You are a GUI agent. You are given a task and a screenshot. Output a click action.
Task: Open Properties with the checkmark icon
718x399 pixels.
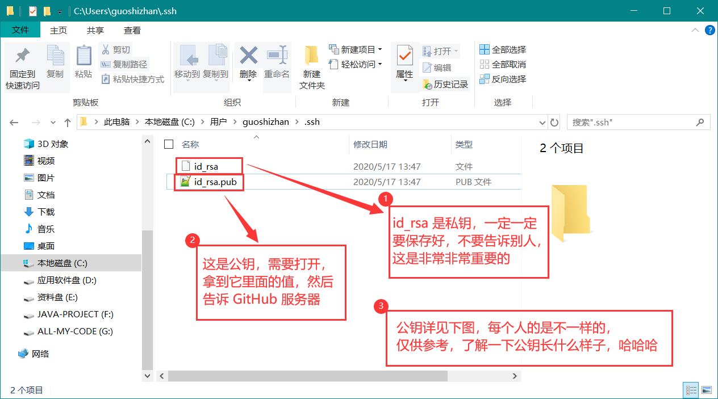coord(404,56)
